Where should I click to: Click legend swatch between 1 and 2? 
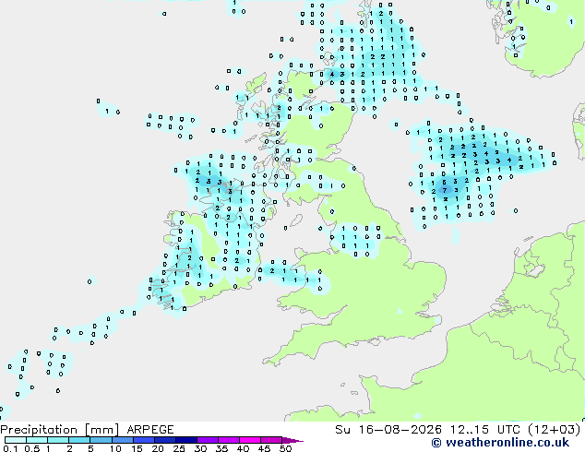tap(58, 440)
